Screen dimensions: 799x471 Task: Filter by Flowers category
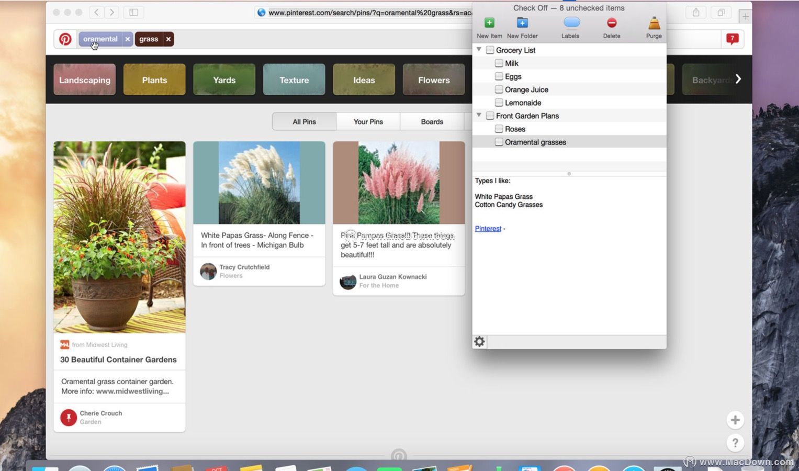(434, 80)
